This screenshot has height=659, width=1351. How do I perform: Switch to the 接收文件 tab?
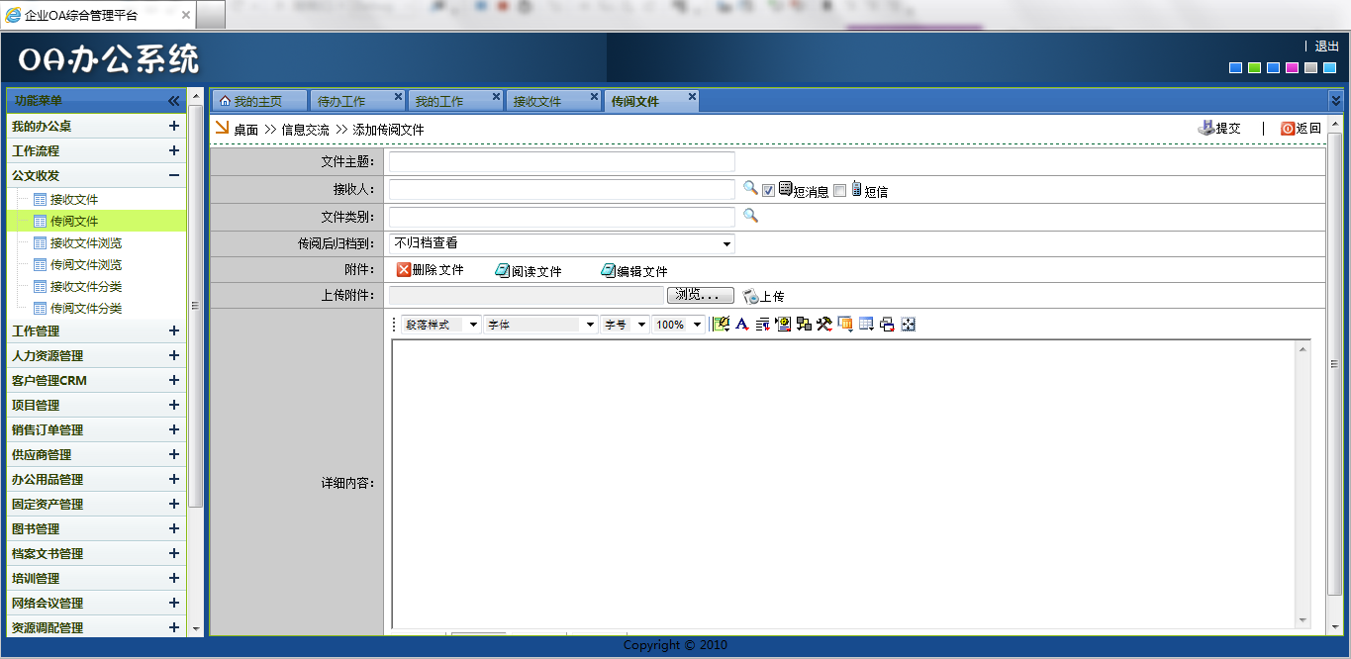tap(552, 101)
